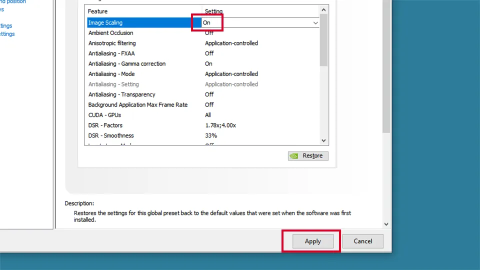Click the Apply button

313,241
